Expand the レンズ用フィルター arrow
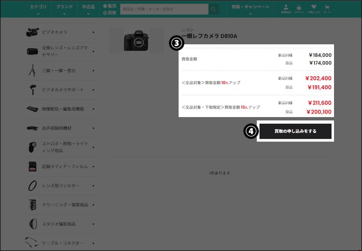The width and height of the screenshot is (362, 251). pos(94,185)
